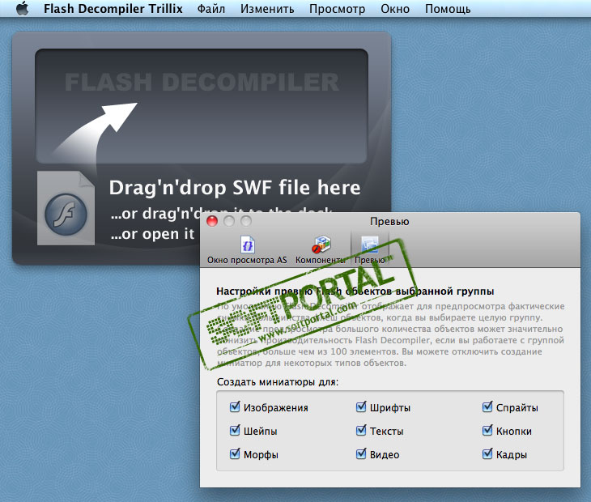Image resolution: width=591 pixels, height=502 pixels.
Task: Select the Превью toolbar icon
Action: click(x=370, y=250)
